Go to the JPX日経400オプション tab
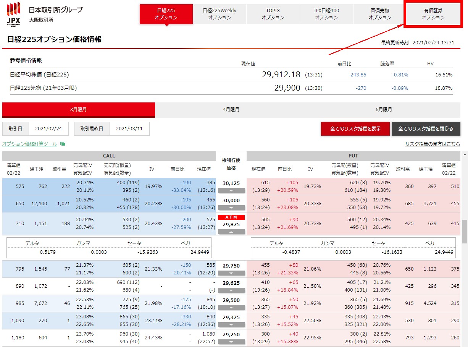The image size is (473, 347). pyautogui.click(x=326, y=14)
